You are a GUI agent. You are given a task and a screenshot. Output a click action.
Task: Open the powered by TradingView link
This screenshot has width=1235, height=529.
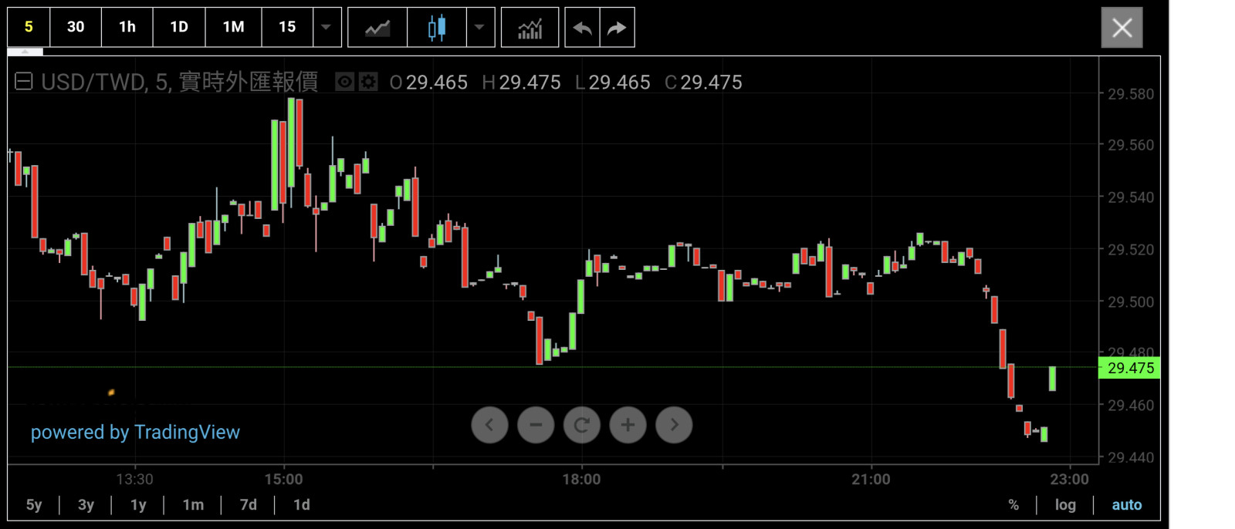(135, 433)
